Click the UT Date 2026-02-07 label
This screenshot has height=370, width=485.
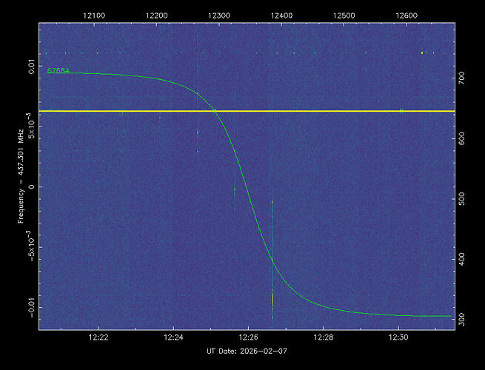click(x=245, y=350)
